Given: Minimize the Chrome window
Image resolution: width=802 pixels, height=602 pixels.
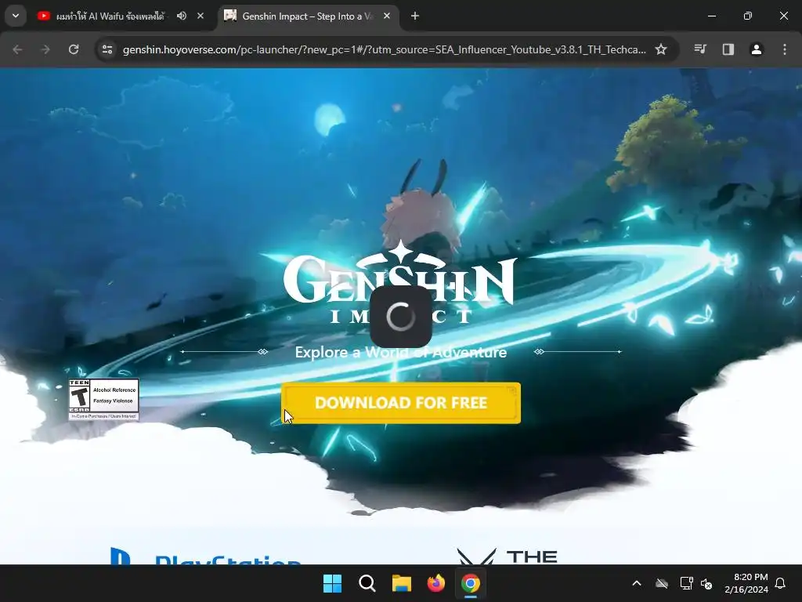Looking at the screenshot, I should (x=711, y=16).
